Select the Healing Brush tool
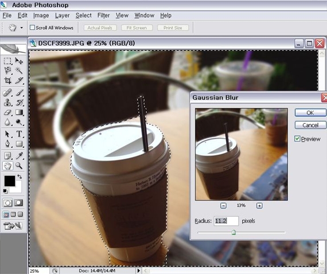Image resolution: width=327 pixels, height=274 pixels. 7,93
